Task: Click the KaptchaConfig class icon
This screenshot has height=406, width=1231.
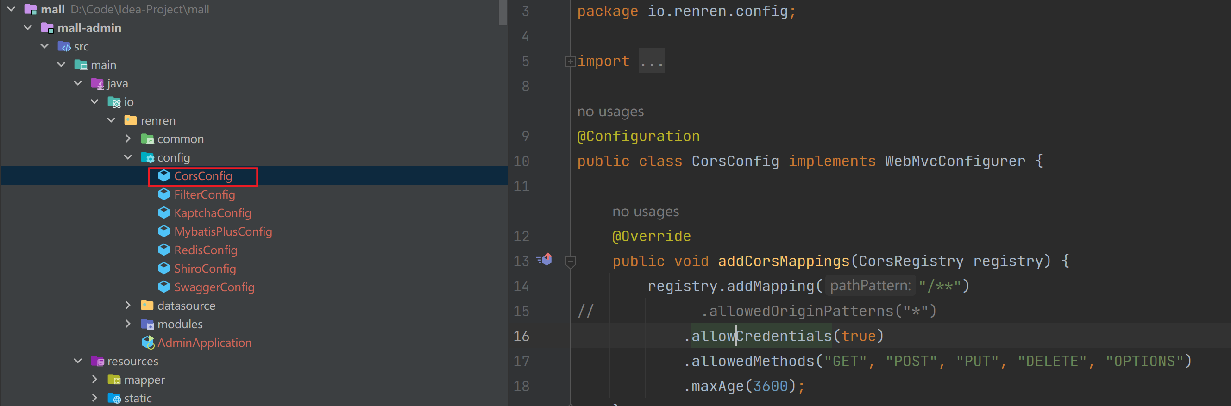Action: click(x=164, y=212)
